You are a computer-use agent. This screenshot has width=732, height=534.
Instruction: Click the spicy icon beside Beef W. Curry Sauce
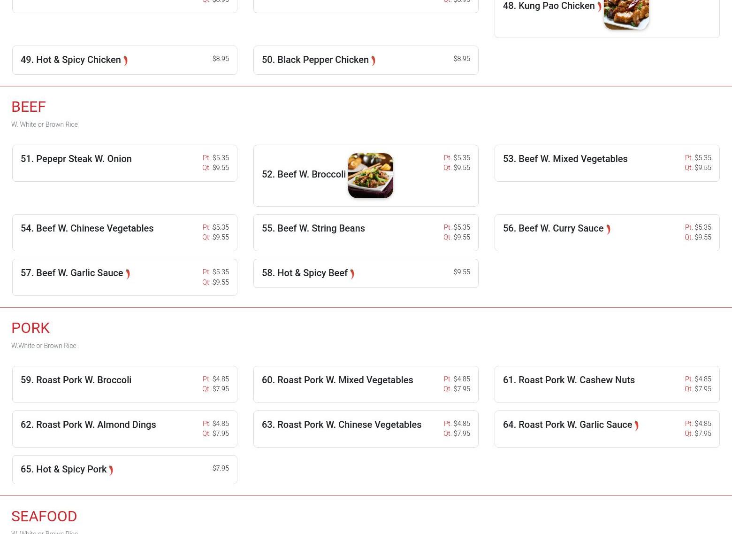[x=608, y=229]
